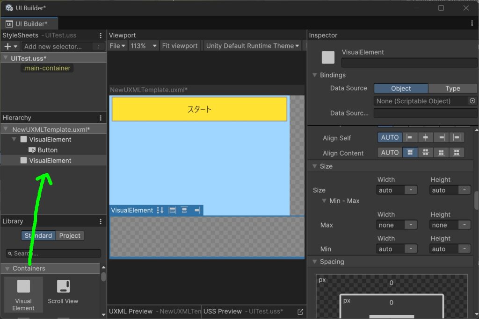Set Align Self to flex-start
The image size is (479, 319).
(x=410, y=137)
